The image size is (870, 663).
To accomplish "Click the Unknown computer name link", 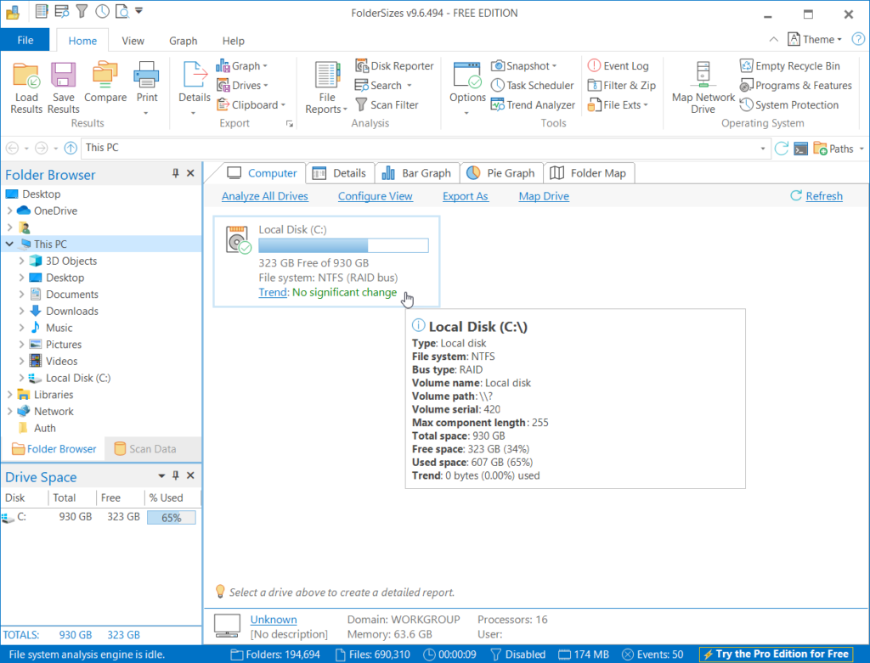I will (273, 620).
